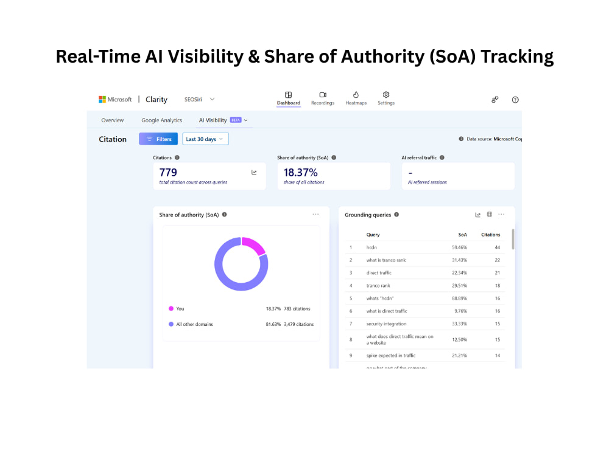Show info for Citations metric
This screenshot has width=609, height=456.
[177, 157]
